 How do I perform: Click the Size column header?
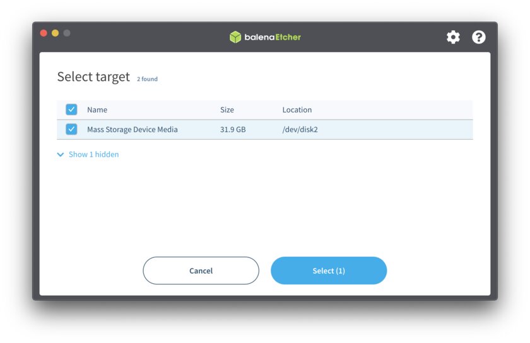[227, 110]
